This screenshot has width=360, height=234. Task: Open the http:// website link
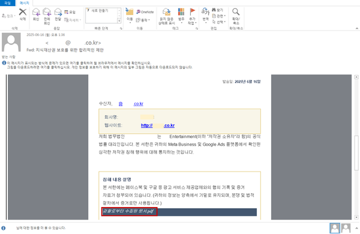click(x=158, y=125)
